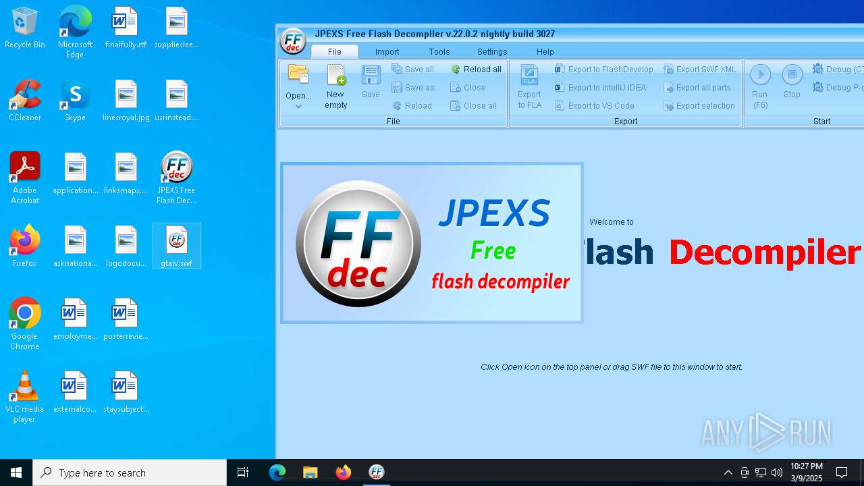The width and height of the screenshot is (864, 486).
Task: Open Microsoft Edge desktop shortcut
Action: click(x=75, y=32)
